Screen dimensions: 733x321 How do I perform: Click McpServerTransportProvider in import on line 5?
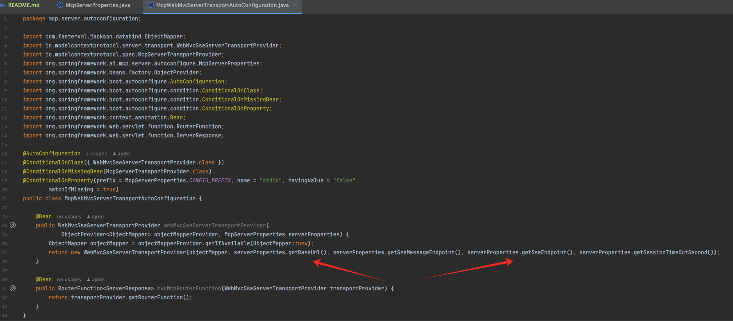coord(180,55)
